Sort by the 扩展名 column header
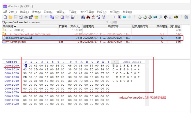This screenshot has height=113, width=191. (x=63, y=26)
